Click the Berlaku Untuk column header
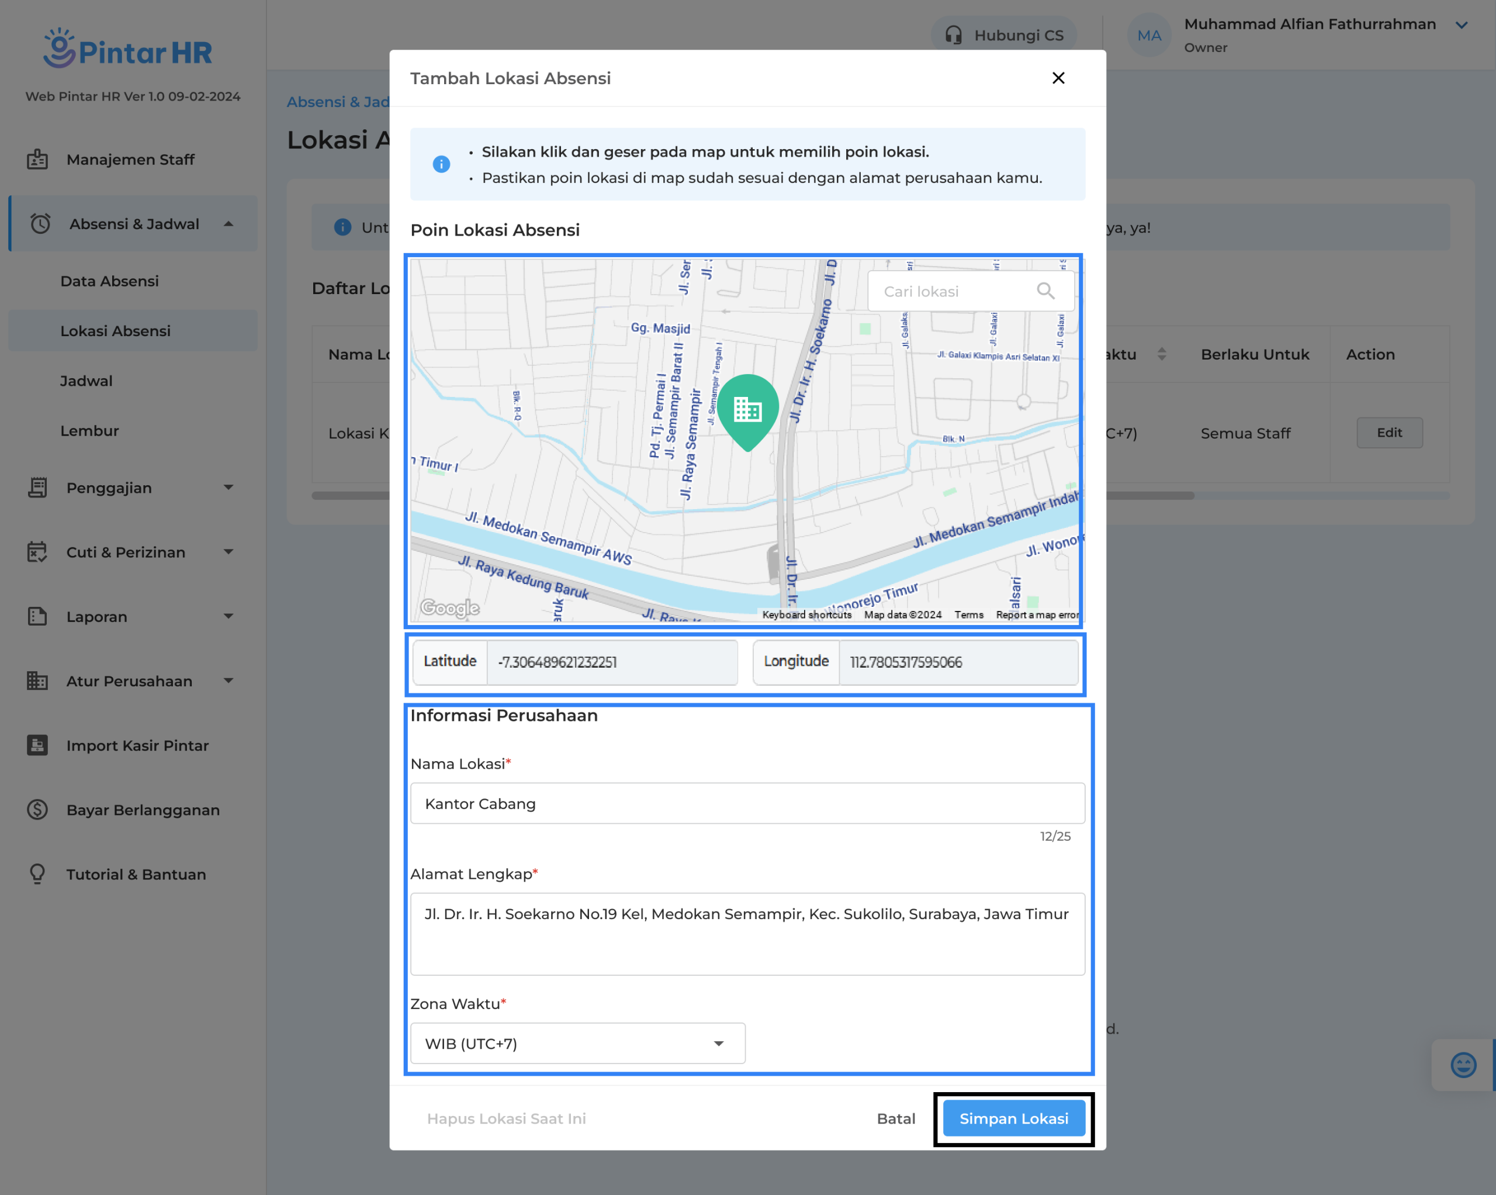This screenshot has height=1195, width=1496. point(1255,354)
